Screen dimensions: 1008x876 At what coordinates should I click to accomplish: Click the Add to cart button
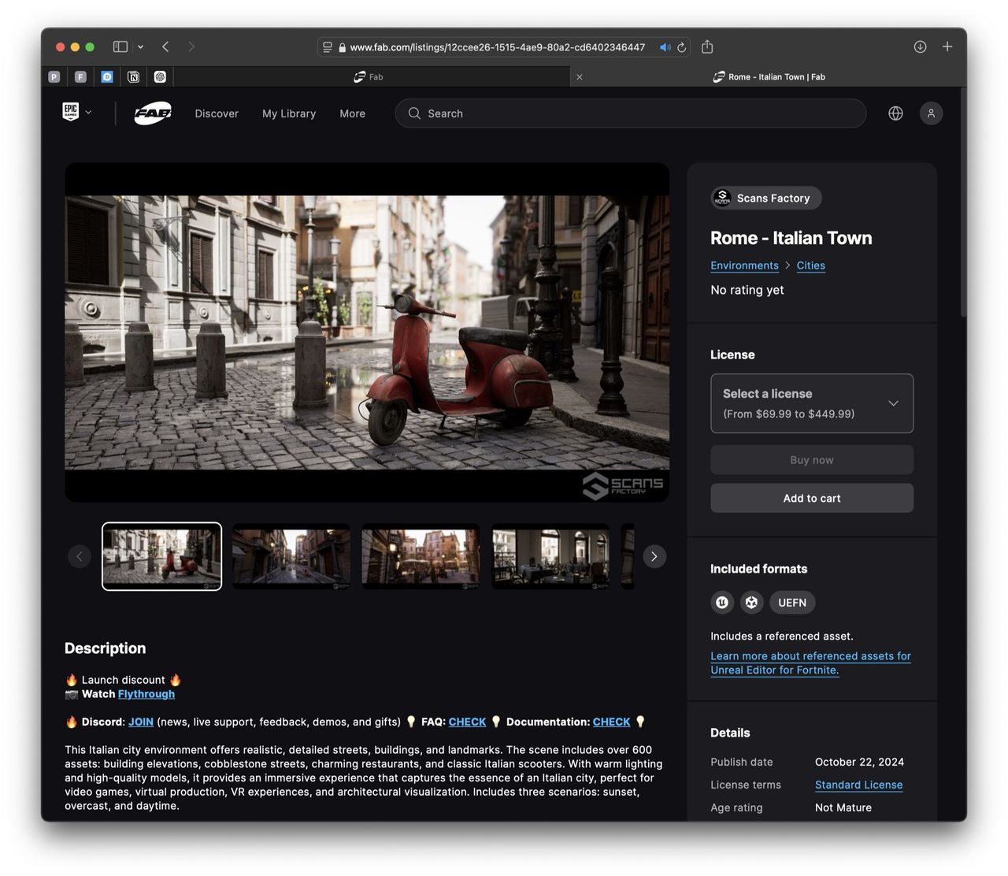click(811, 498)
